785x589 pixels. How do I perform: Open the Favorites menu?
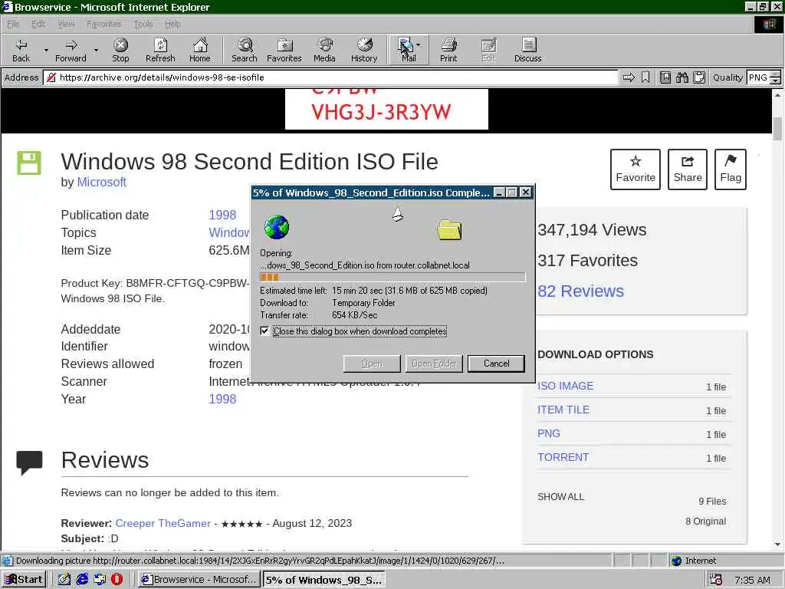(103, 24)
